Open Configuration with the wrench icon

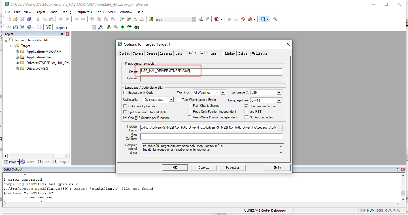point(275,19)
